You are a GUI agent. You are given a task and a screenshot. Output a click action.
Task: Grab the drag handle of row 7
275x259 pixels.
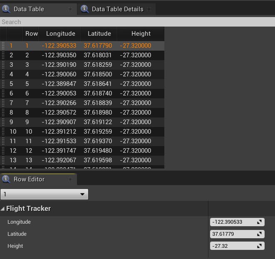point(3,103)
